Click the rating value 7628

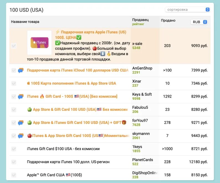point(136,125)
